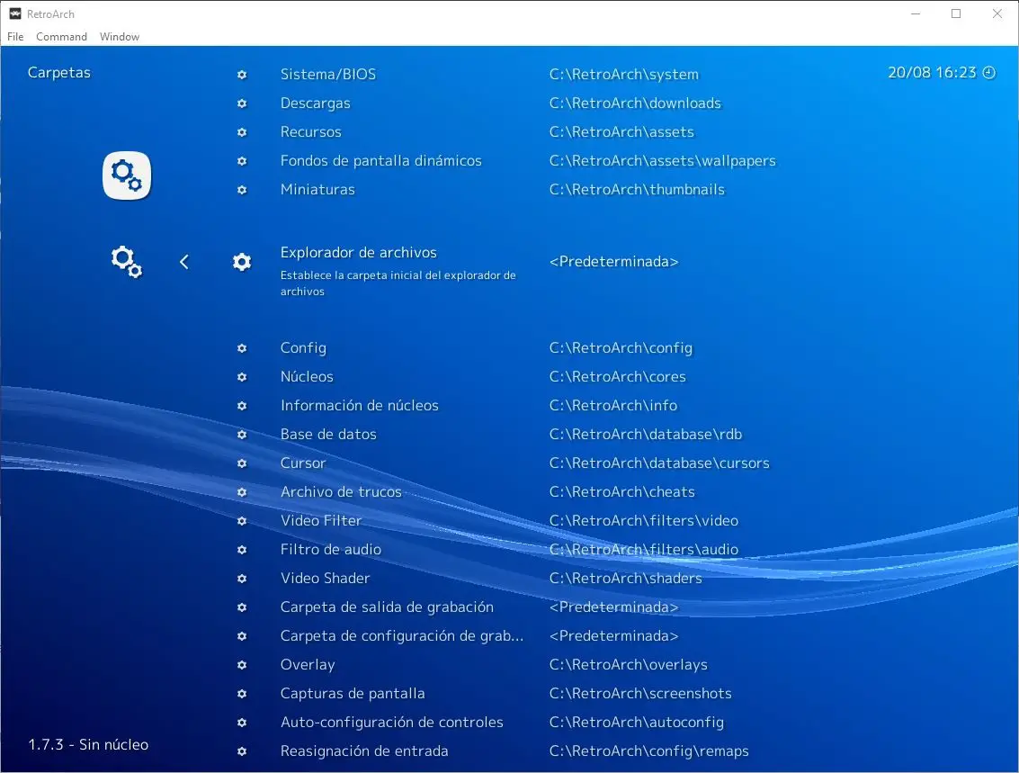Viewport: 1019px width, 773px height.
Task: Click the gear icon next to Sistema/BIOS
Action: pyautogui.click(x=242, y=75)
